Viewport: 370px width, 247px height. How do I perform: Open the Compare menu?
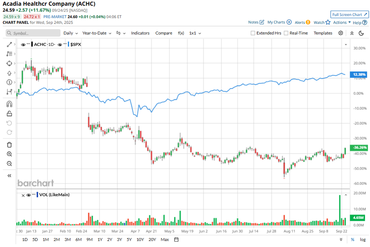(x=163, y=33)
